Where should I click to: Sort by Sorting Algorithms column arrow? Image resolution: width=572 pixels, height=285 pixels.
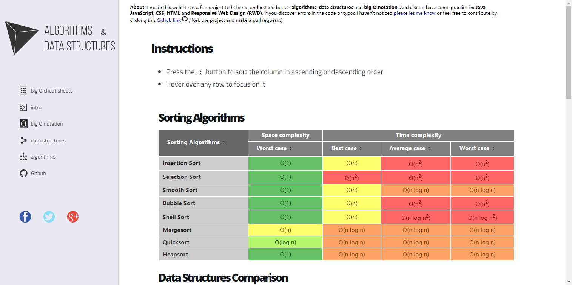pyautogui.click(x=224, y=143)
